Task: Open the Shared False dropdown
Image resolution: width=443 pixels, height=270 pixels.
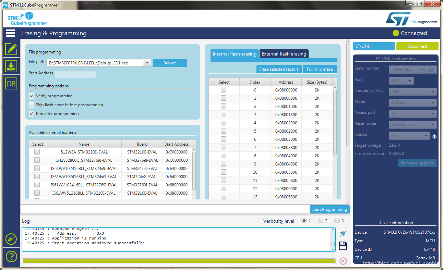Action: [409, 136]
